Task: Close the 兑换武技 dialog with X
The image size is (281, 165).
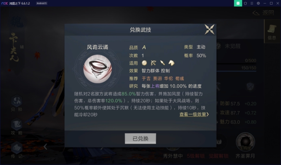Action: pos(209,29)
